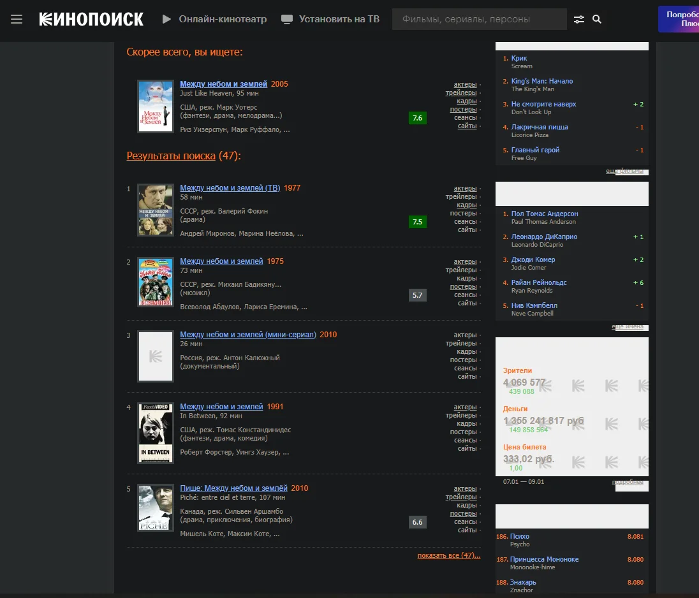The image size is (699, 598).
Task: Click the 5.7 rating badge
Action: coord(417,295)
